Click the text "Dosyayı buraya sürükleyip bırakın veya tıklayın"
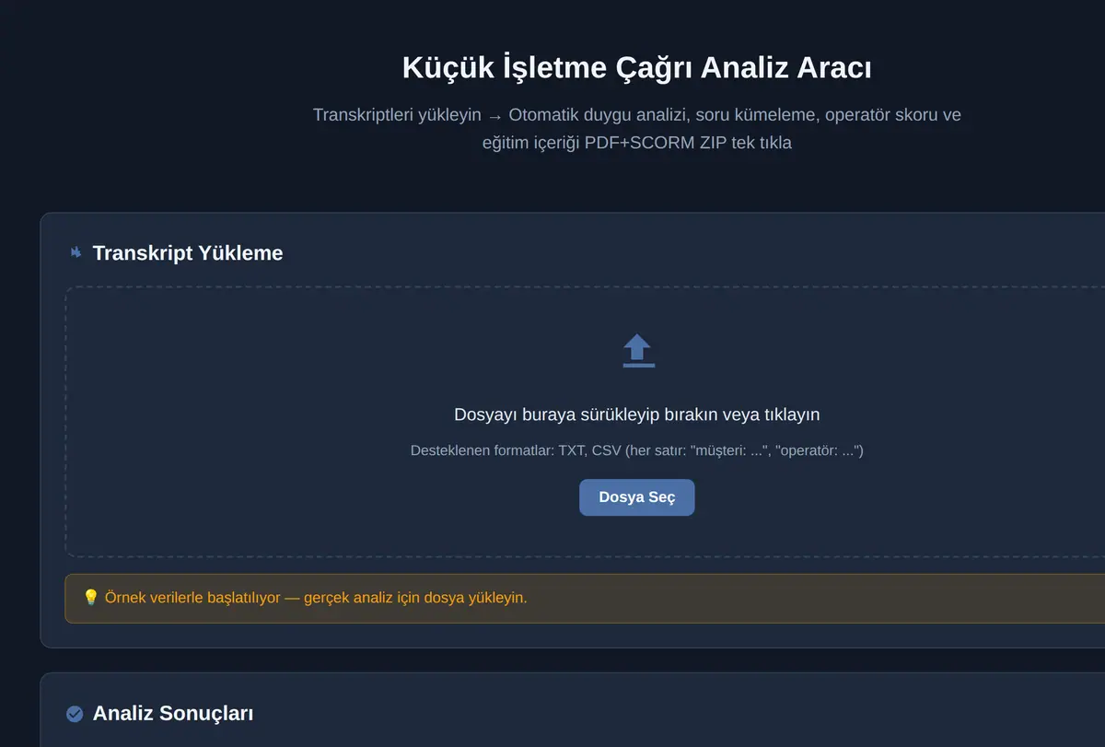The image size is (1105, 747). [637, 414]
